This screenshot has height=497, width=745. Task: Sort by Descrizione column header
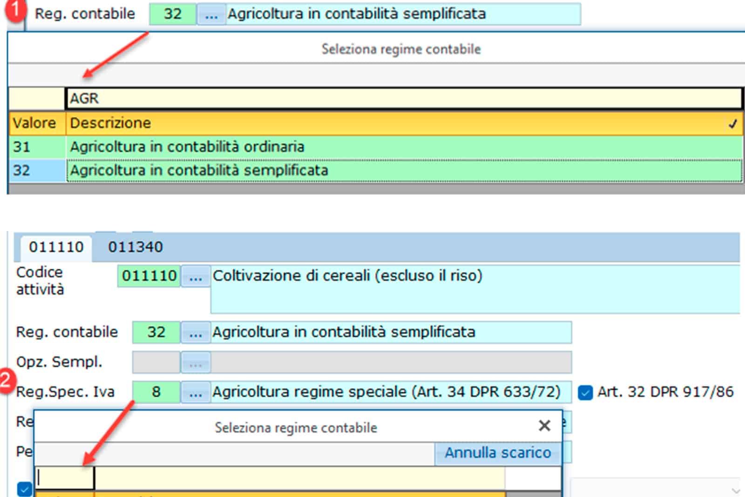point(404,123)
